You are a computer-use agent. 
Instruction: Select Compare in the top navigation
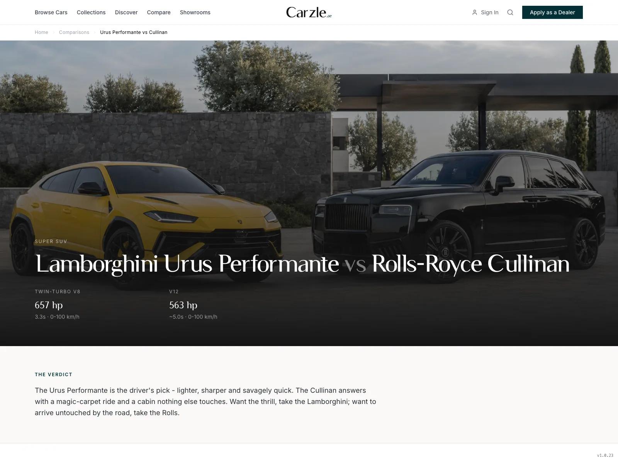pos(159,12)
